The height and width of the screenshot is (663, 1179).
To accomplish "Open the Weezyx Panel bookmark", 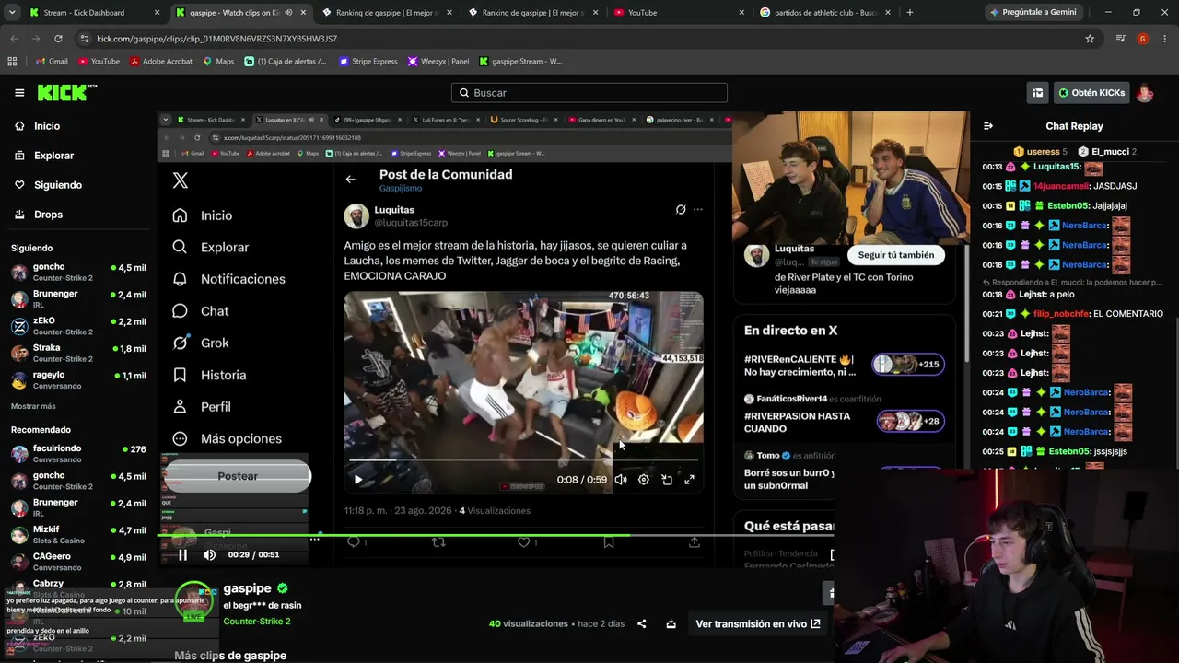I will pos(438,62).
